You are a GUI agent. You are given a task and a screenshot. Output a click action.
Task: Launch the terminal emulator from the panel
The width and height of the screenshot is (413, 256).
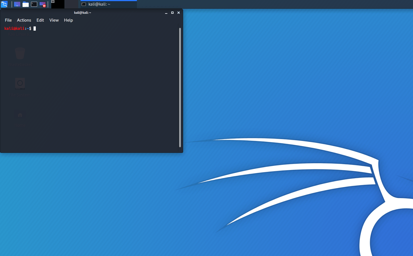(x=34, y=4)
